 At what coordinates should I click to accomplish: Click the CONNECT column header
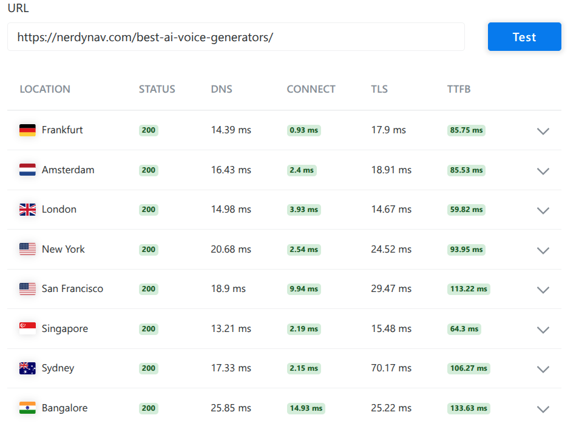[311, 89]
